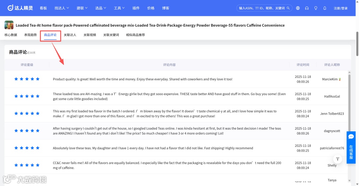This screenshot has width=359, height=186.
Task: Click review starting 'Absolutely love these teas'
Action: tap(153, 148)
